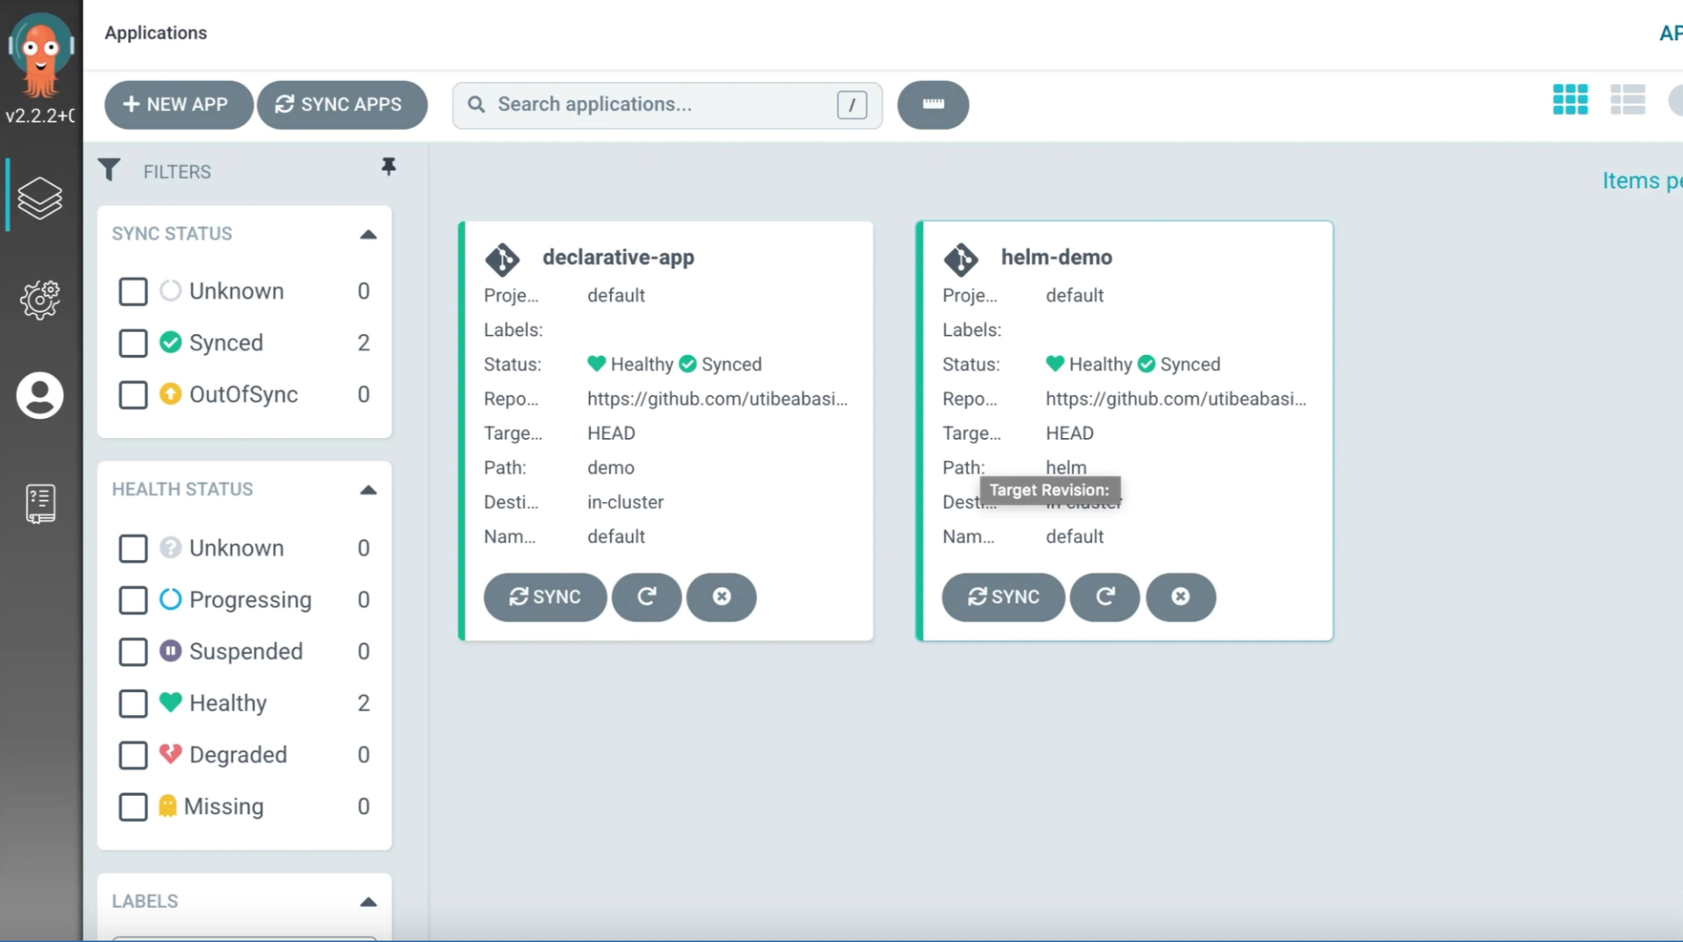1683x942 pixels.
Task: Create a new app
Action: pyautogui.click(x=179, y=105)
